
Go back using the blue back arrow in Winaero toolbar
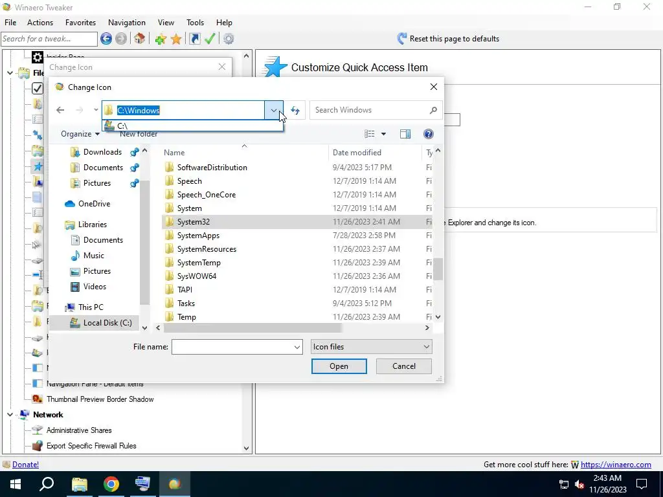(x=106, y=39)
